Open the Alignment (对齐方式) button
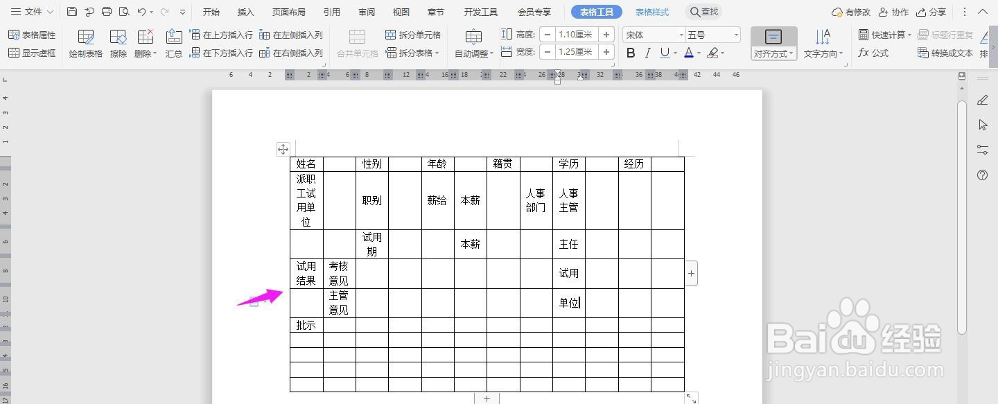The width and height of the screenshot is (998, 404). pos(773,44)
